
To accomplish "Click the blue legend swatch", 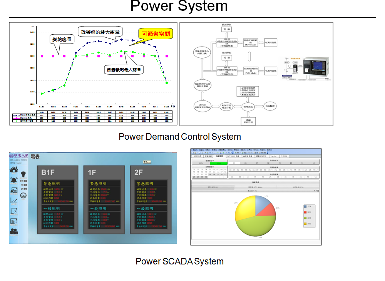I will 305,206.
